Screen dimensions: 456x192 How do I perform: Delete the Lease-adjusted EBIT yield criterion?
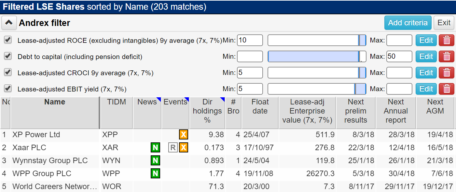click(447, 89)
